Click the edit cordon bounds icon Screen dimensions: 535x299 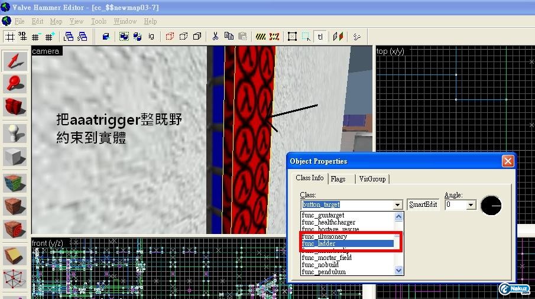274,37
